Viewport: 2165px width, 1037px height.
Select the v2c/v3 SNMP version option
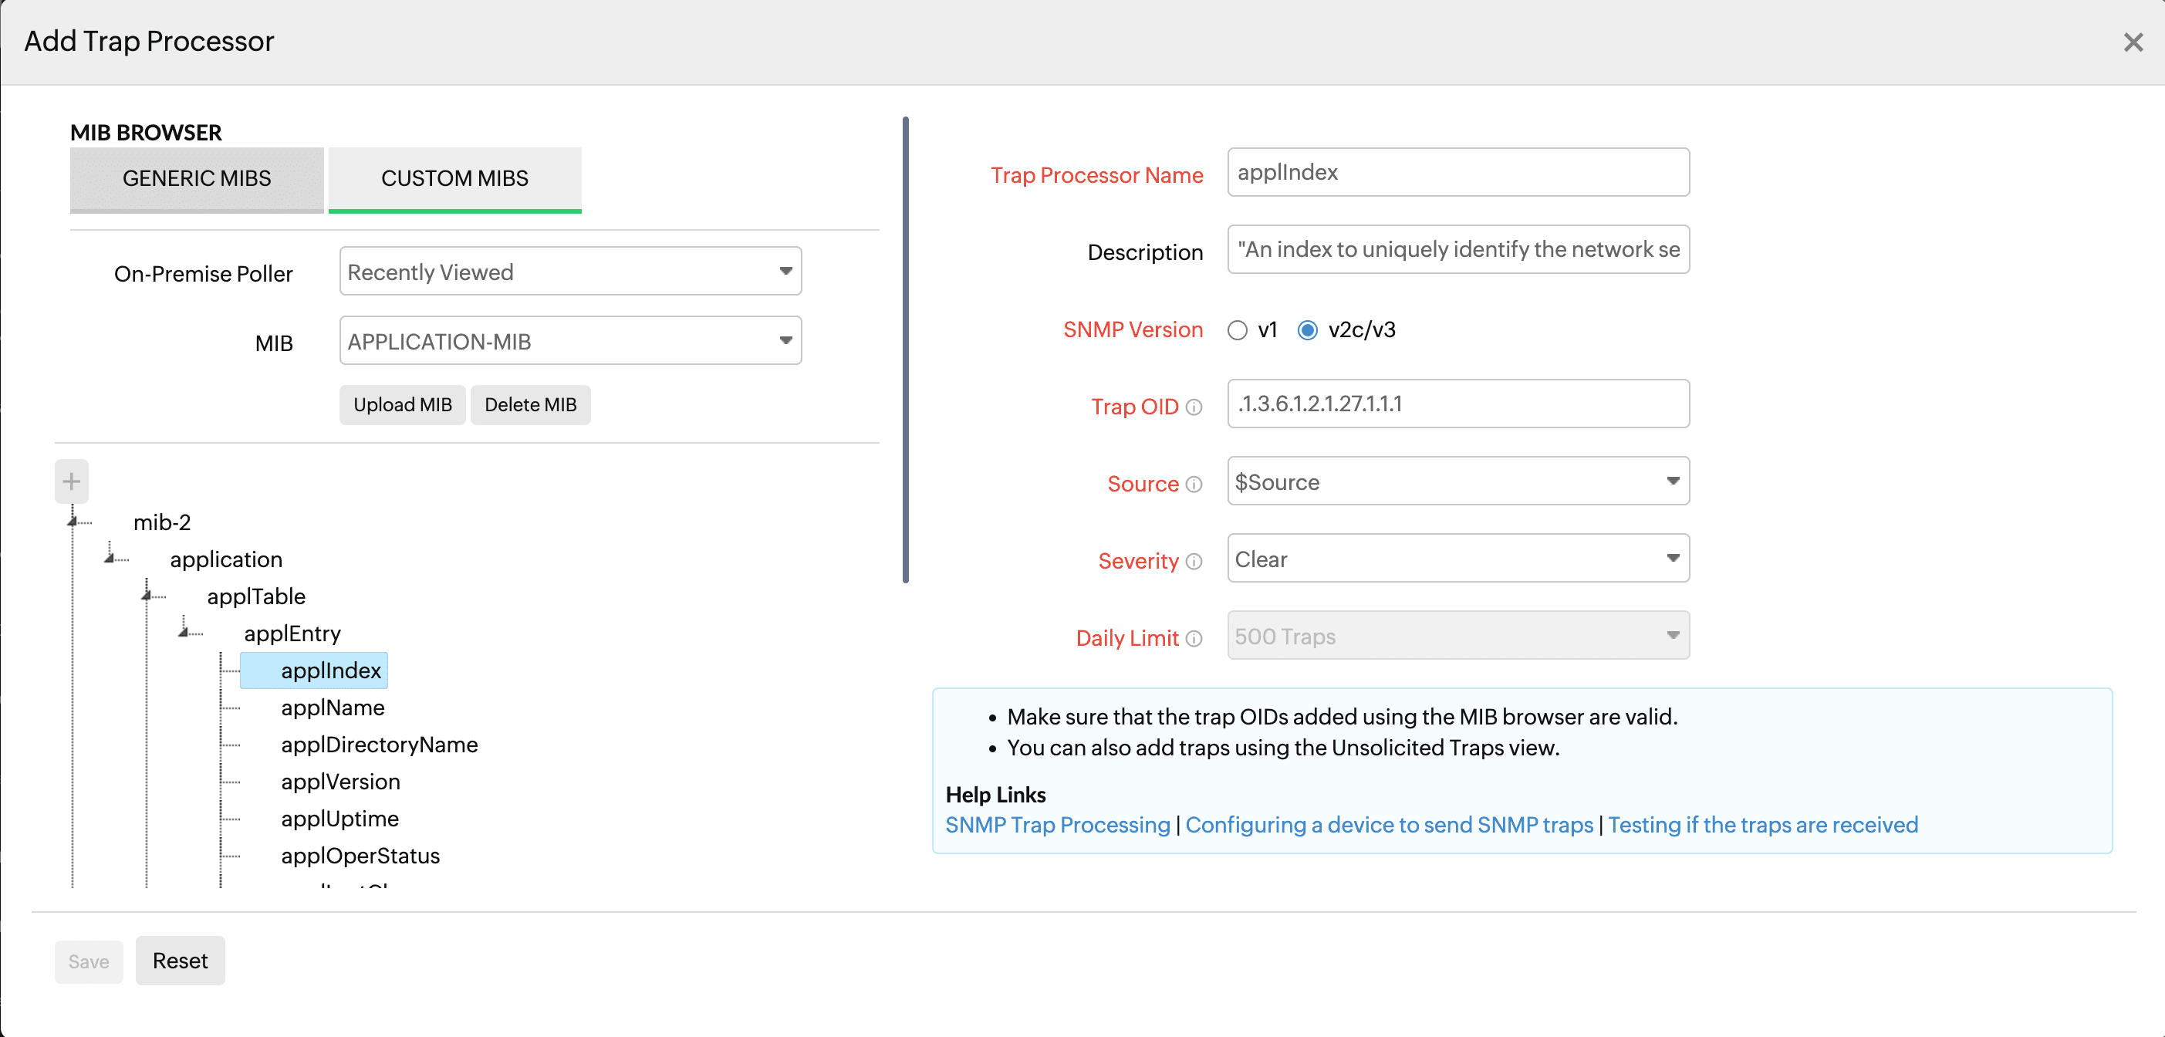point(1307,330)
